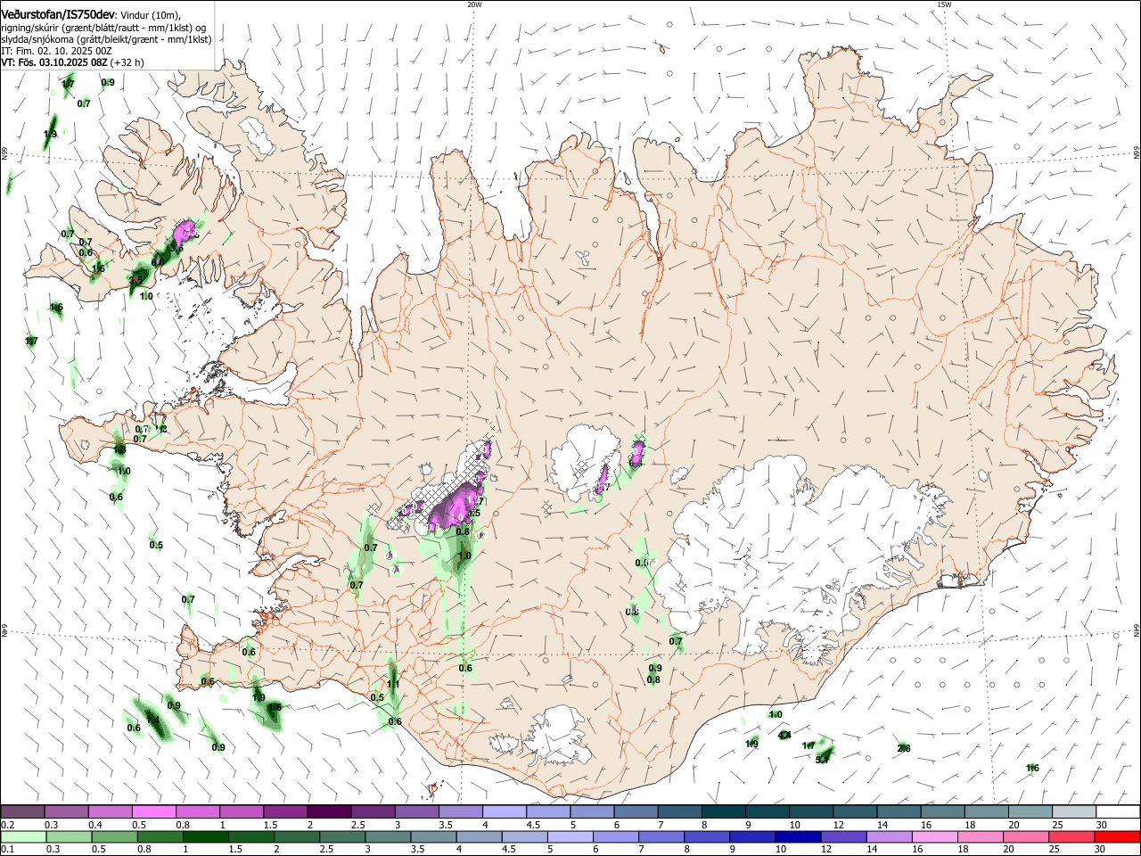Screen dimensions: 1141x856
Task: Pick the darkest green swatch at 1 in lower legend
Action: (205, 837)
